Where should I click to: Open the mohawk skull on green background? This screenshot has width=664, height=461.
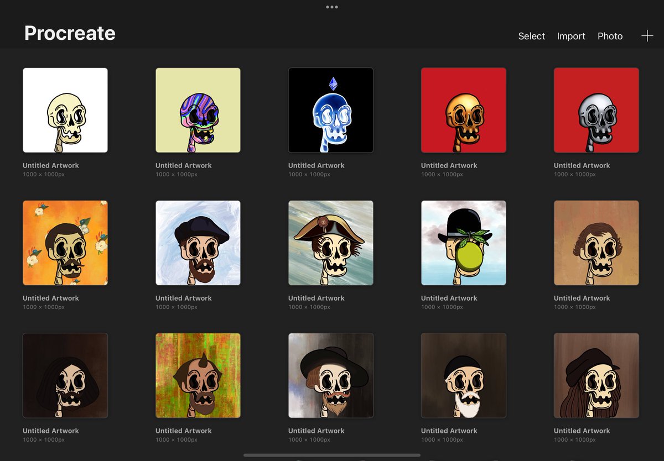pyautogui.click(x=198, y=375)
